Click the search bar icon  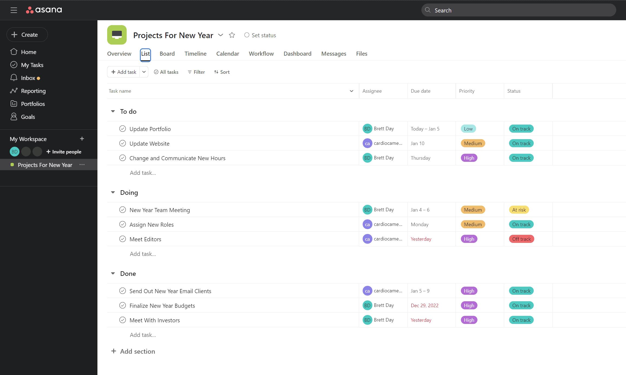point(428,10)
